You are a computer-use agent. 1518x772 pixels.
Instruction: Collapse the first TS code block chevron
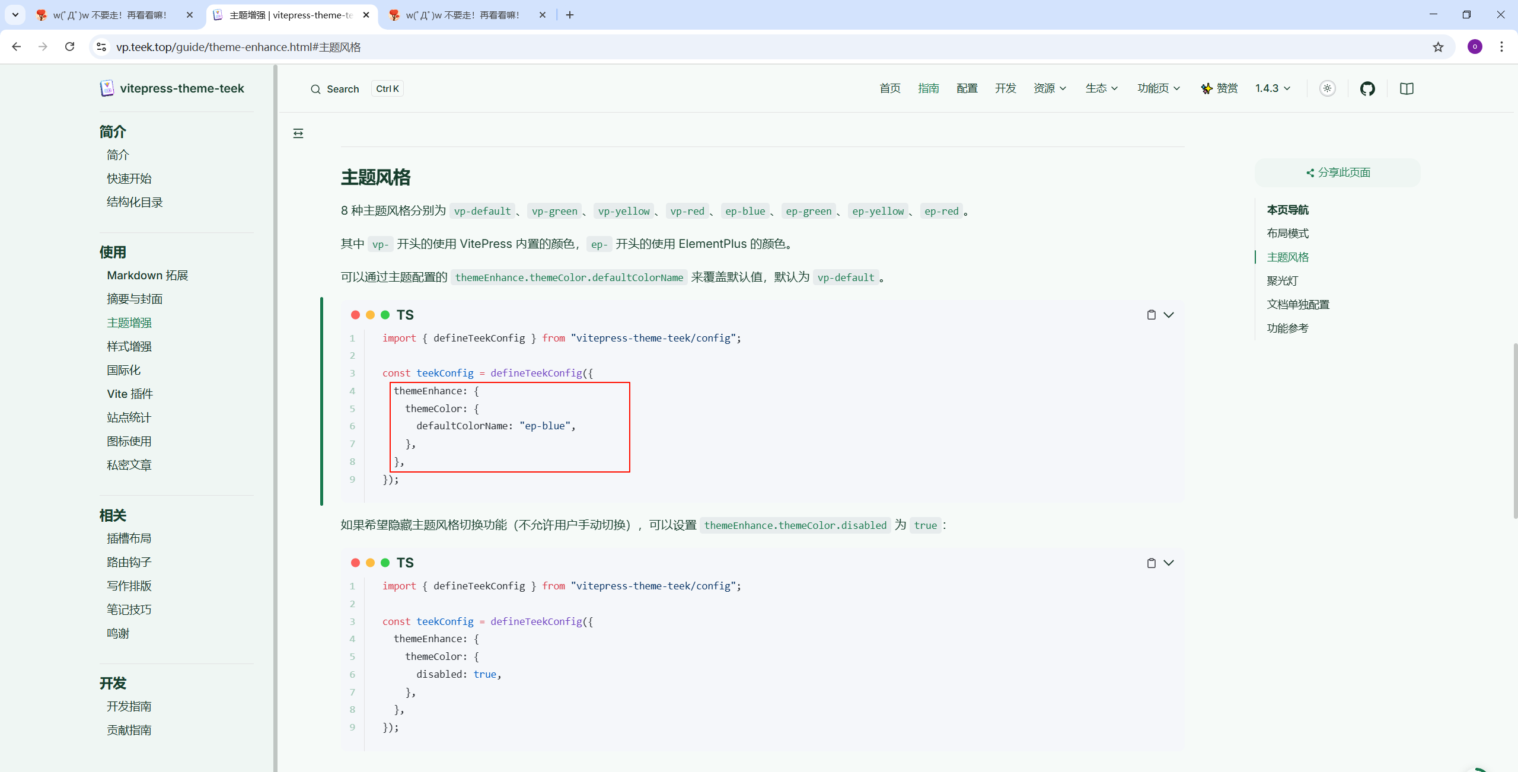point(1169,315)
